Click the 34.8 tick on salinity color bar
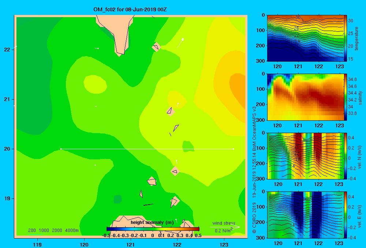This screenshot has width=366, height=248. (352, 80)
